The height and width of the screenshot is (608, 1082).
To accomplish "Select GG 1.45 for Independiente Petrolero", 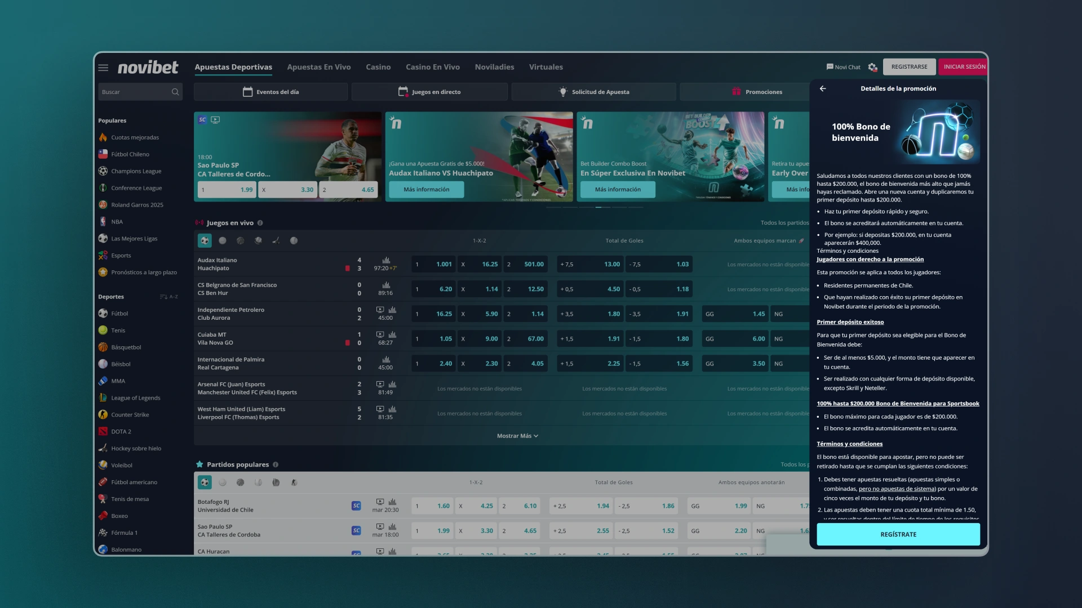I will click(735, 314).
